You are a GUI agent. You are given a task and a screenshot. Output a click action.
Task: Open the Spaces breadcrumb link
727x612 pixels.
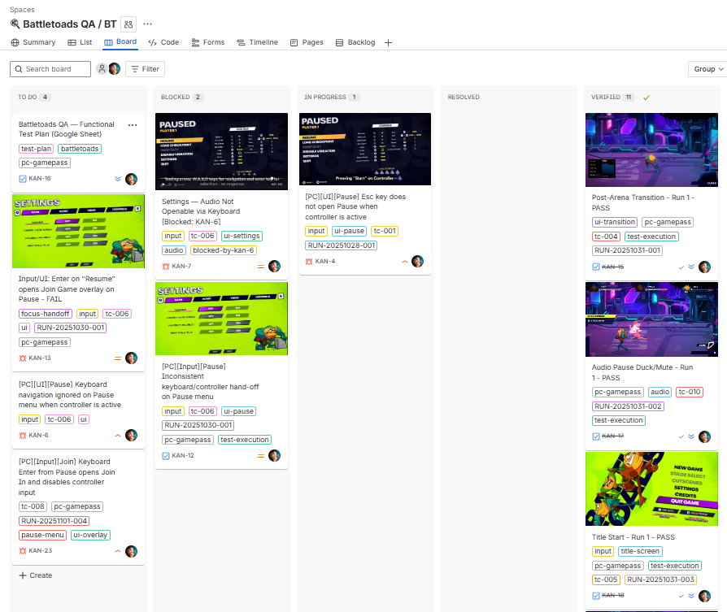[22, 10]
